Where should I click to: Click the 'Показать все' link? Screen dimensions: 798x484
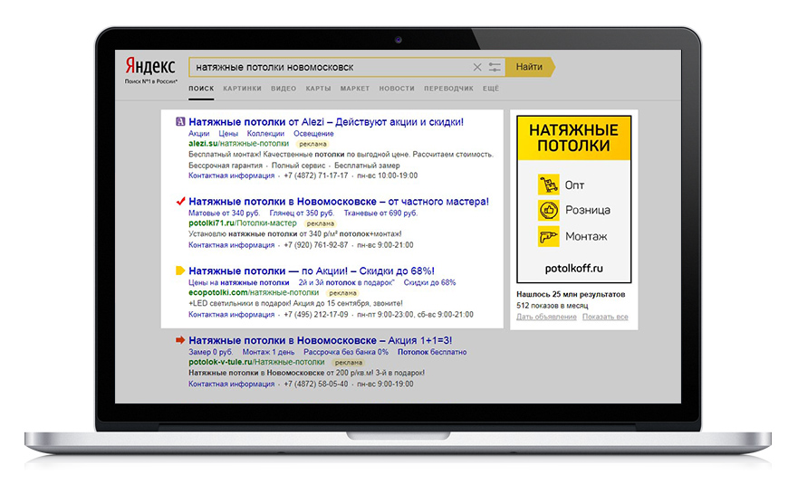605,317
